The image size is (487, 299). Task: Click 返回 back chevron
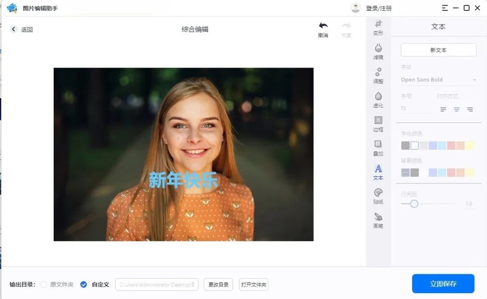click(14, 29)
